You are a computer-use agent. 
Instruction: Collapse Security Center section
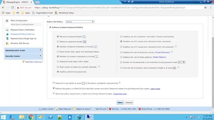40,56
